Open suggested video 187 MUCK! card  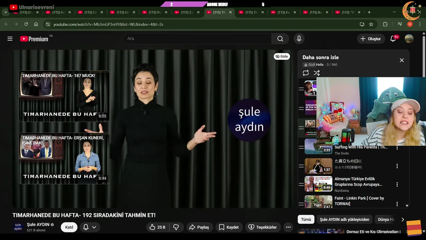click(64, 96)
